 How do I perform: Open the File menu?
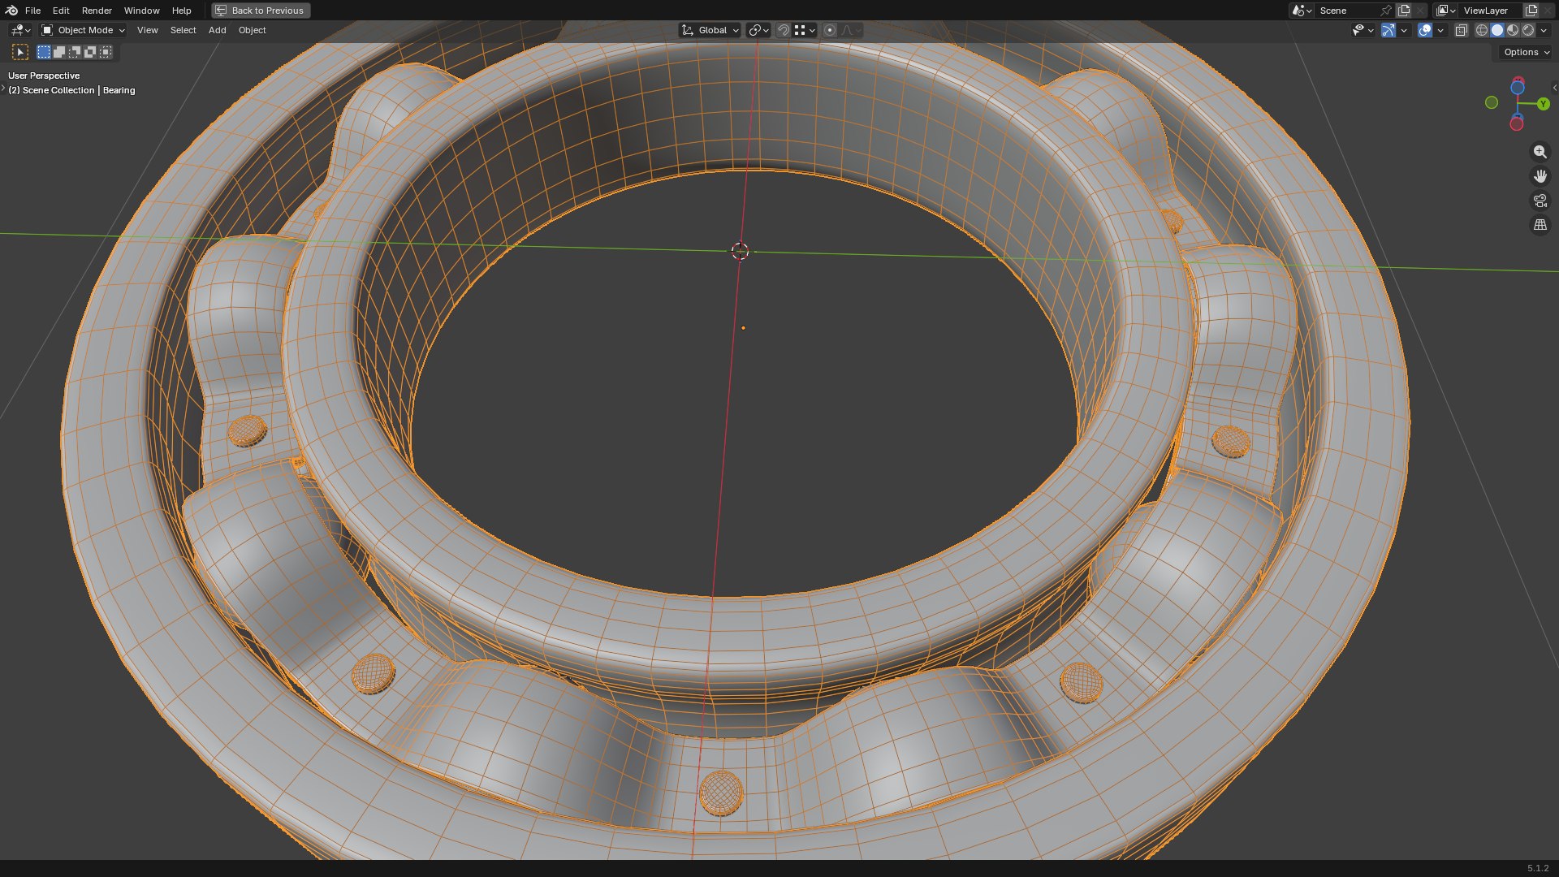(32, 11)
